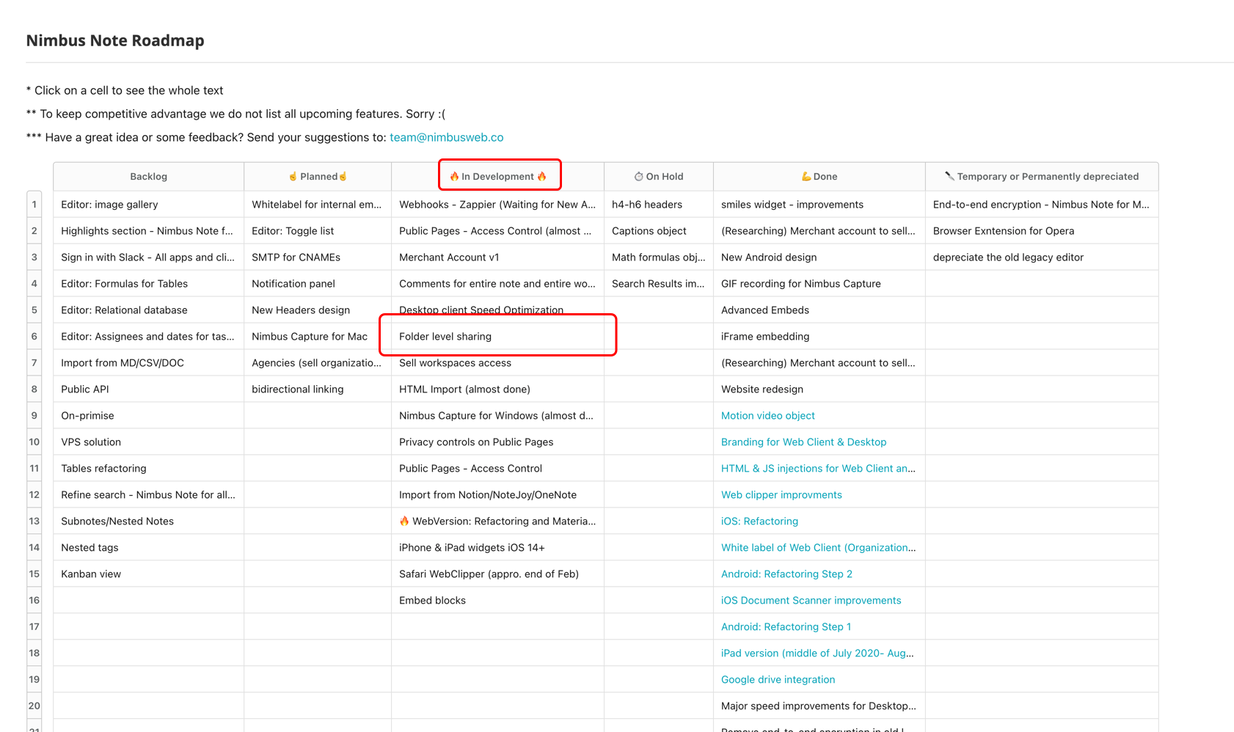Open the Motion video object link
Viewport: 1234px width, 732px height.
(x=768, y=416)
